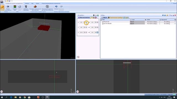
Task: Click in the Z position field
Action: coord(81,32)
